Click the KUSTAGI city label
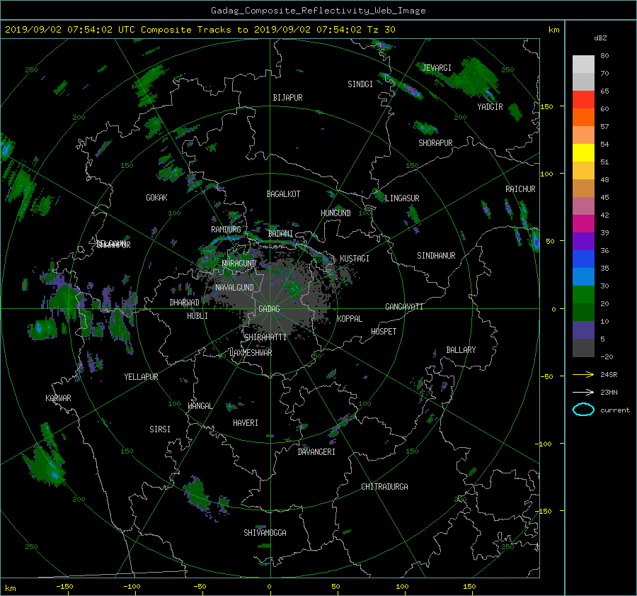The width and height of the screenshot is (637, 596). (355, 259)
